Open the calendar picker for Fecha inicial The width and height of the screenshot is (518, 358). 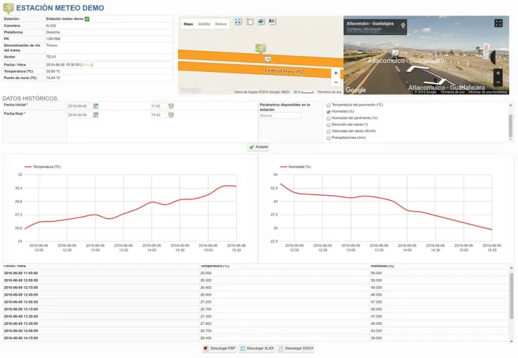pyautogui.click(x=96, y=106)
